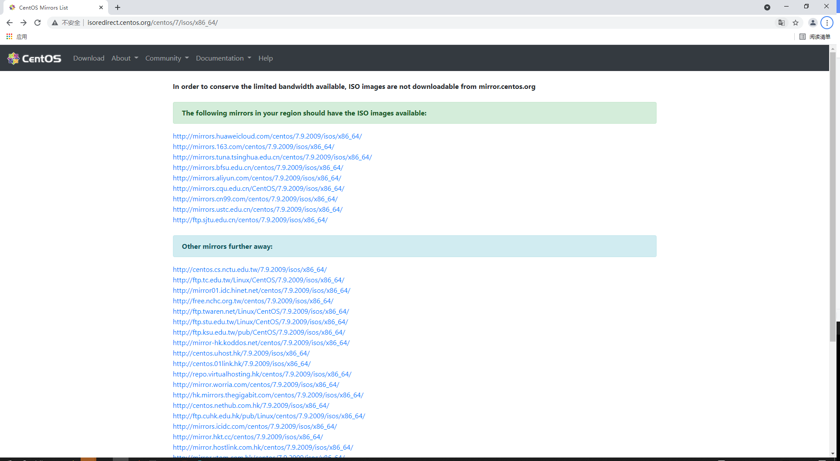840x461 pixels.
Task: Click the scrollbar up arrow
Action: pos(833,48)
